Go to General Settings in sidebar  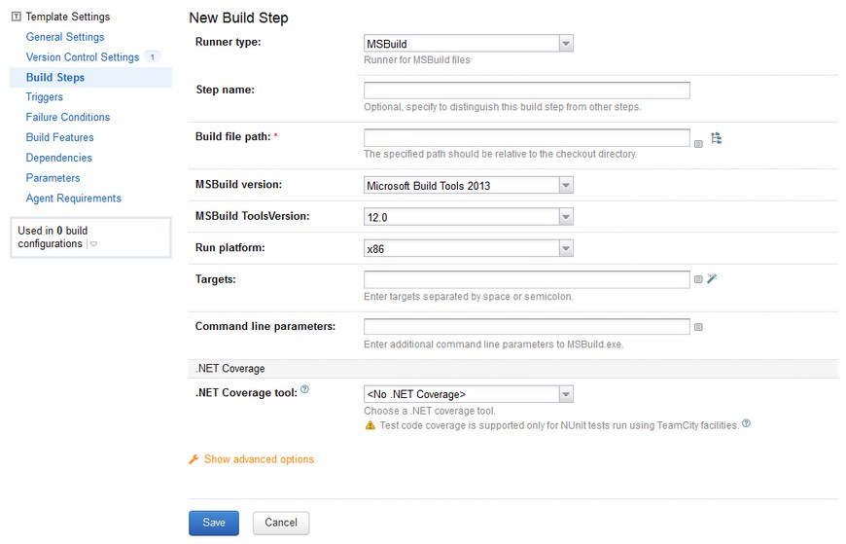tap(65, 37)
